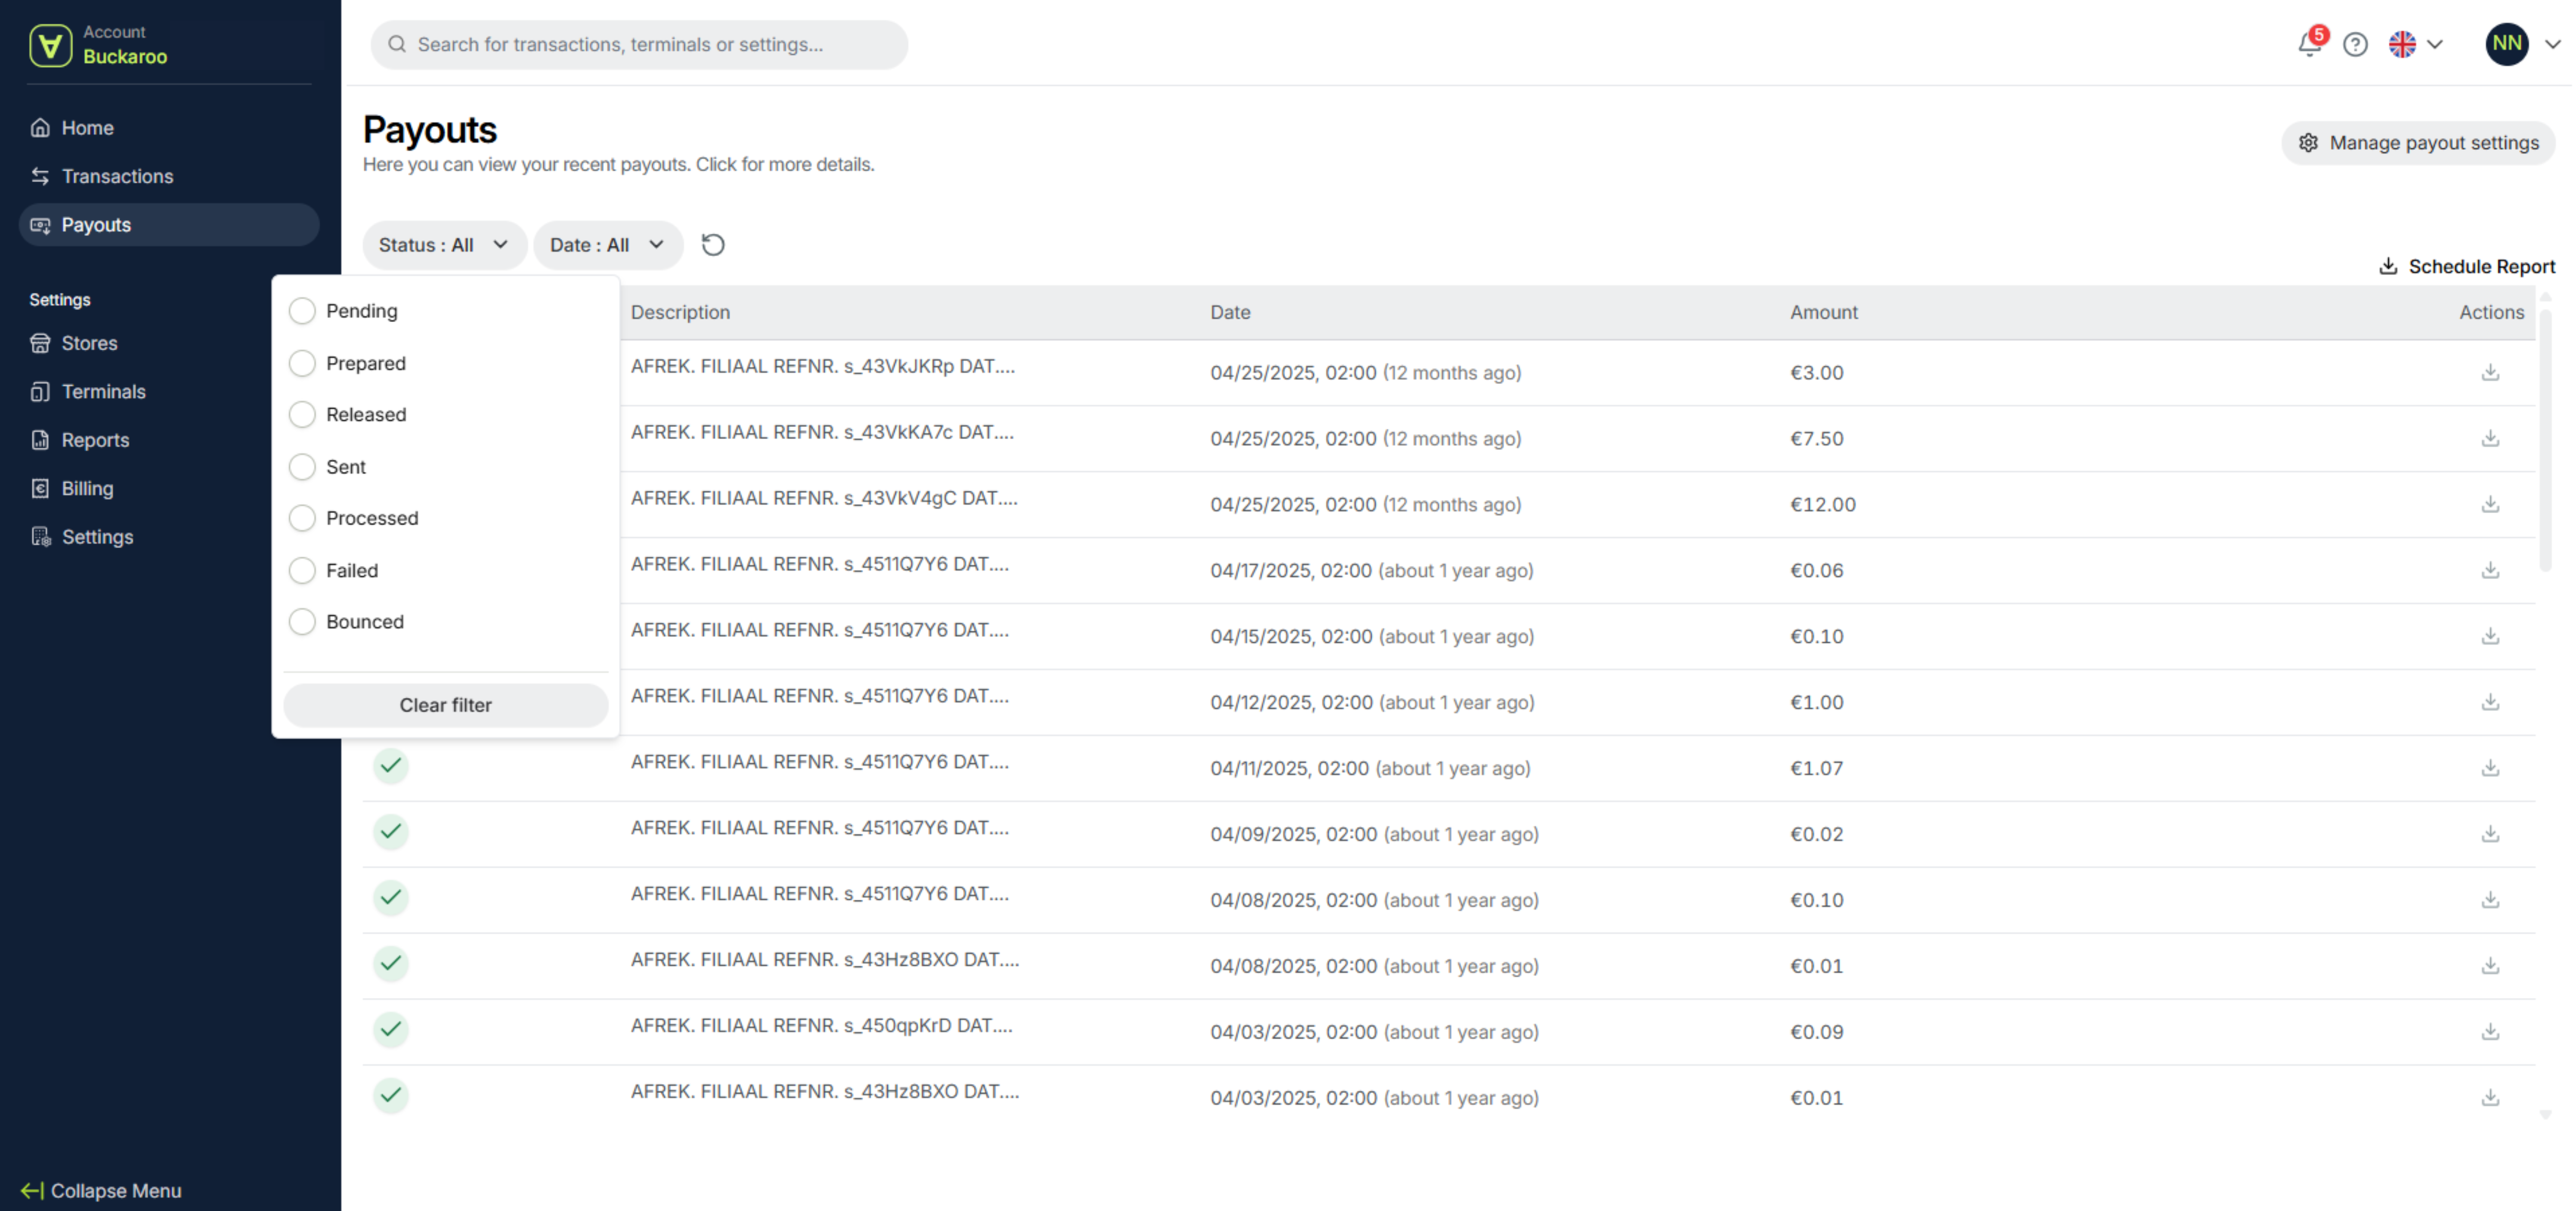The height and width of the screenshot is (1211, 2576).
Task: Select the Processed status radio
Action: click(x=302, y=518)
